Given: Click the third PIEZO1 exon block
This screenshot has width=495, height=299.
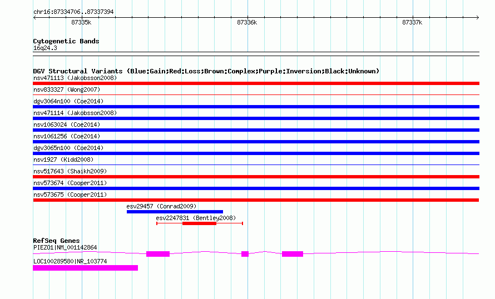Looking at the screenshot, I should tap(293, 254).
